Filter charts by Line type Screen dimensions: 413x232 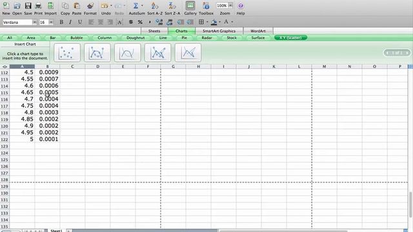(163, 38)
